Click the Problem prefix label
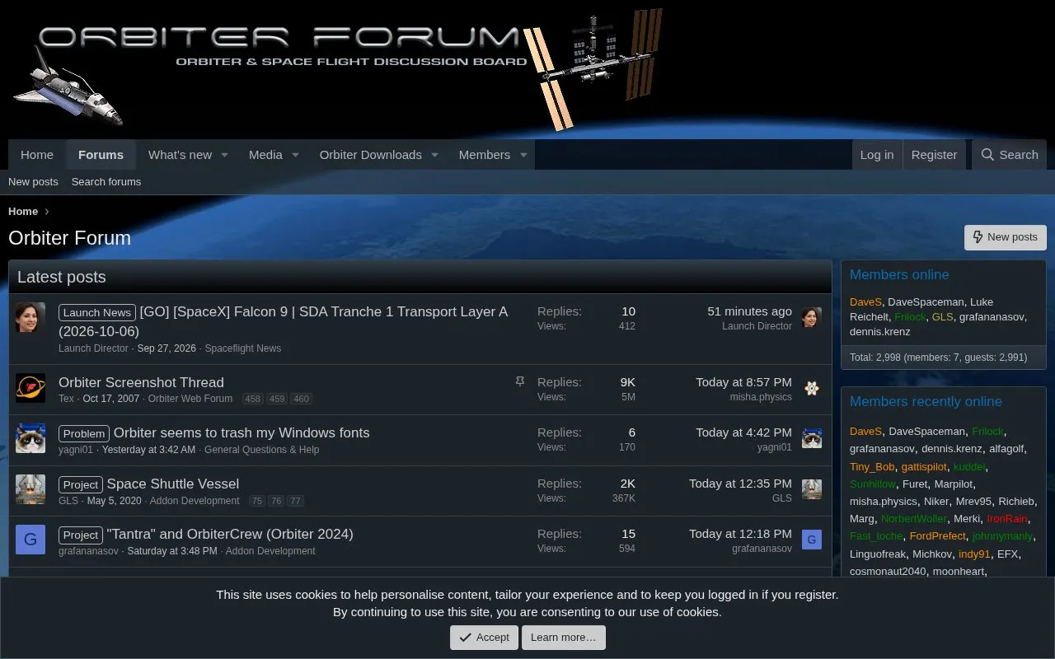 [84, 433]
